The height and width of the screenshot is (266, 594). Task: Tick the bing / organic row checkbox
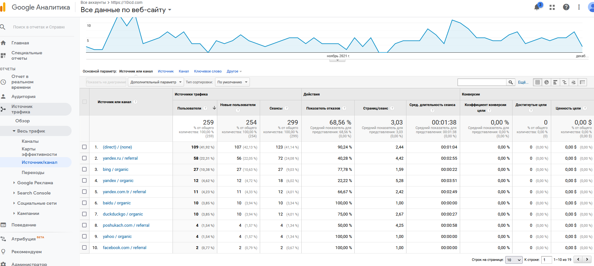[x=84, y=169]
